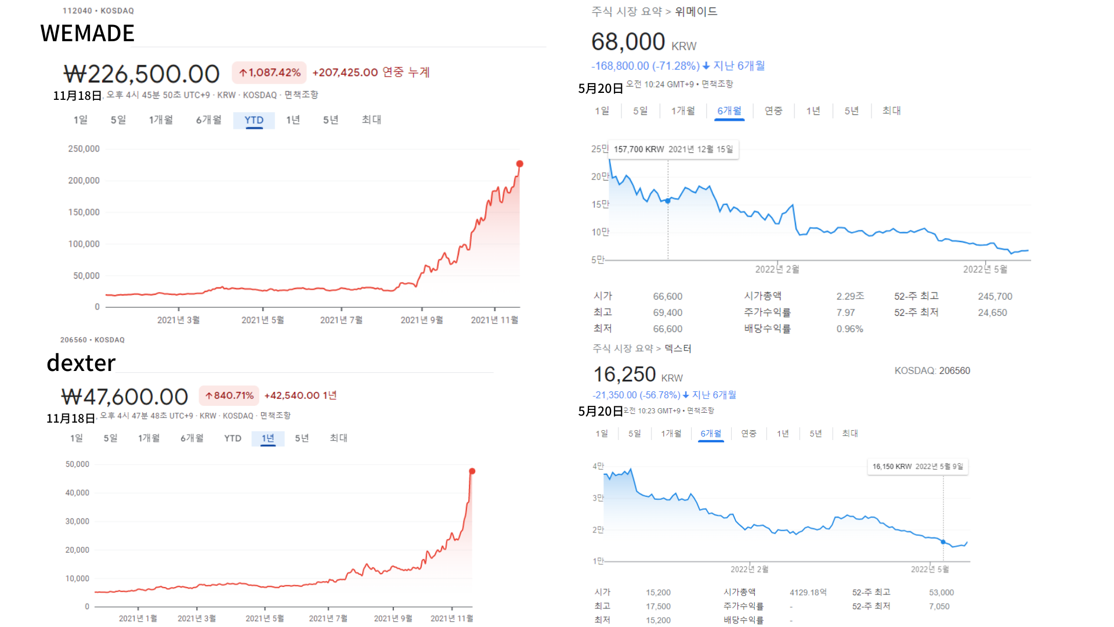Click the red endpoint dot on WEMADE chart
Viewport: 1114px width, 627px height.
click(520, 164)
